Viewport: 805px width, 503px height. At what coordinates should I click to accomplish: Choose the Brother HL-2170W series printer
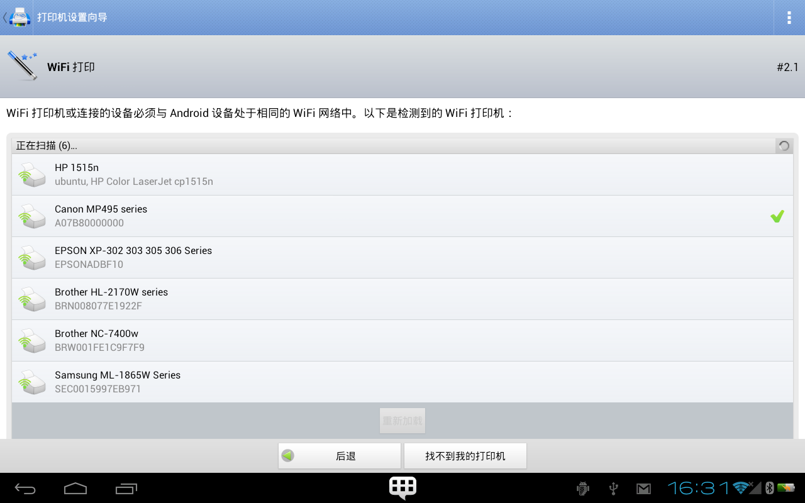click(402, 299)
